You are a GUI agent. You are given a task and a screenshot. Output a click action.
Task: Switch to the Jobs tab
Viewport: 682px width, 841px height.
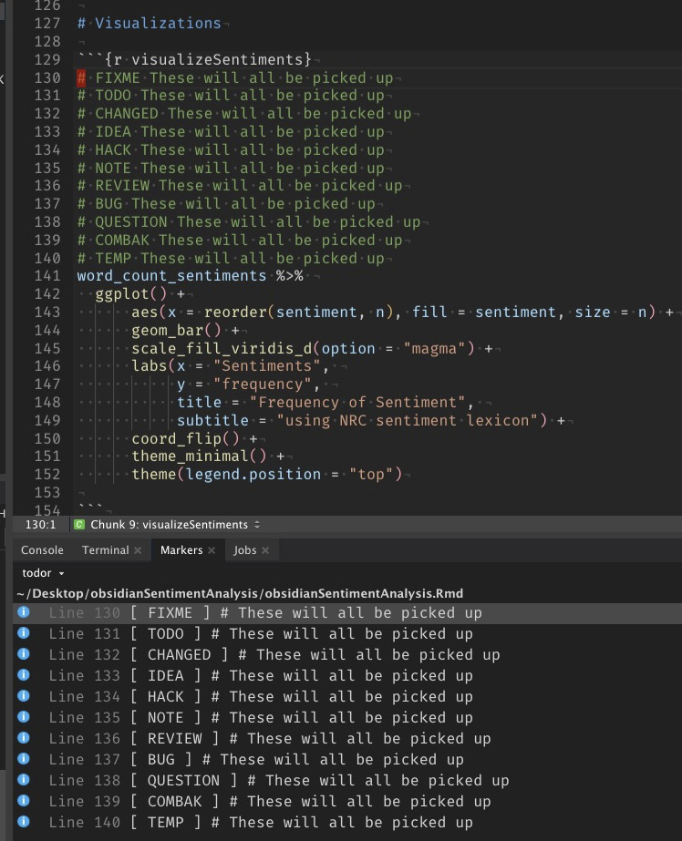click(244, 550)
